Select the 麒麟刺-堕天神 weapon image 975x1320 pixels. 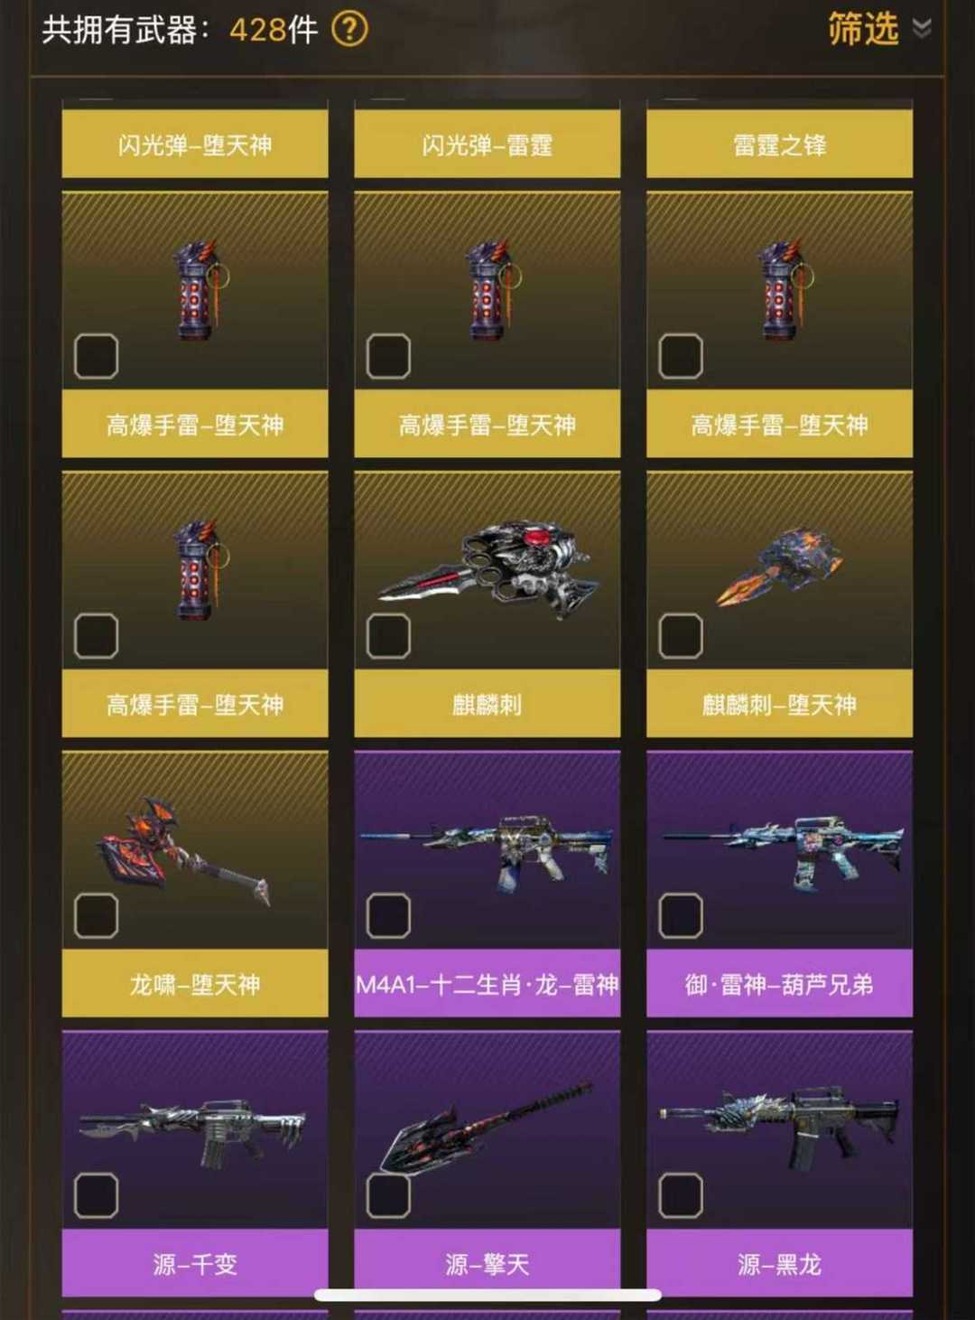[780, 568]
